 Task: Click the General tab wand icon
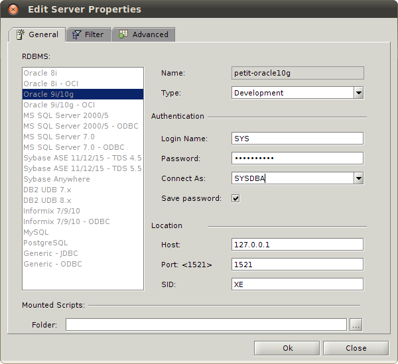tap(21, 34)
